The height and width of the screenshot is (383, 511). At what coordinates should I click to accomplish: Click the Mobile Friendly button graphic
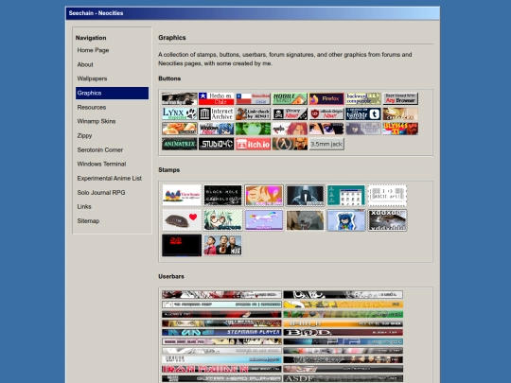290,98
